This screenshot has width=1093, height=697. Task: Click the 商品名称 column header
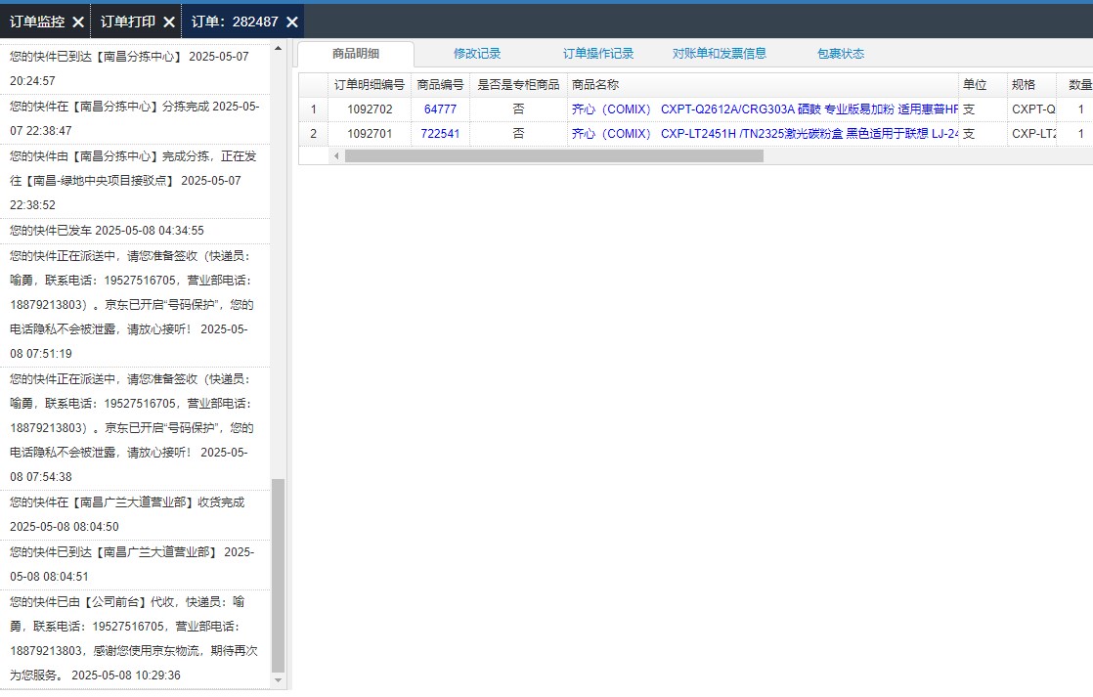click(x=764, y=85)
